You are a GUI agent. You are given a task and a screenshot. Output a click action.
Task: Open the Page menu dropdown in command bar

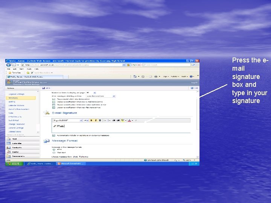point(166,76)
